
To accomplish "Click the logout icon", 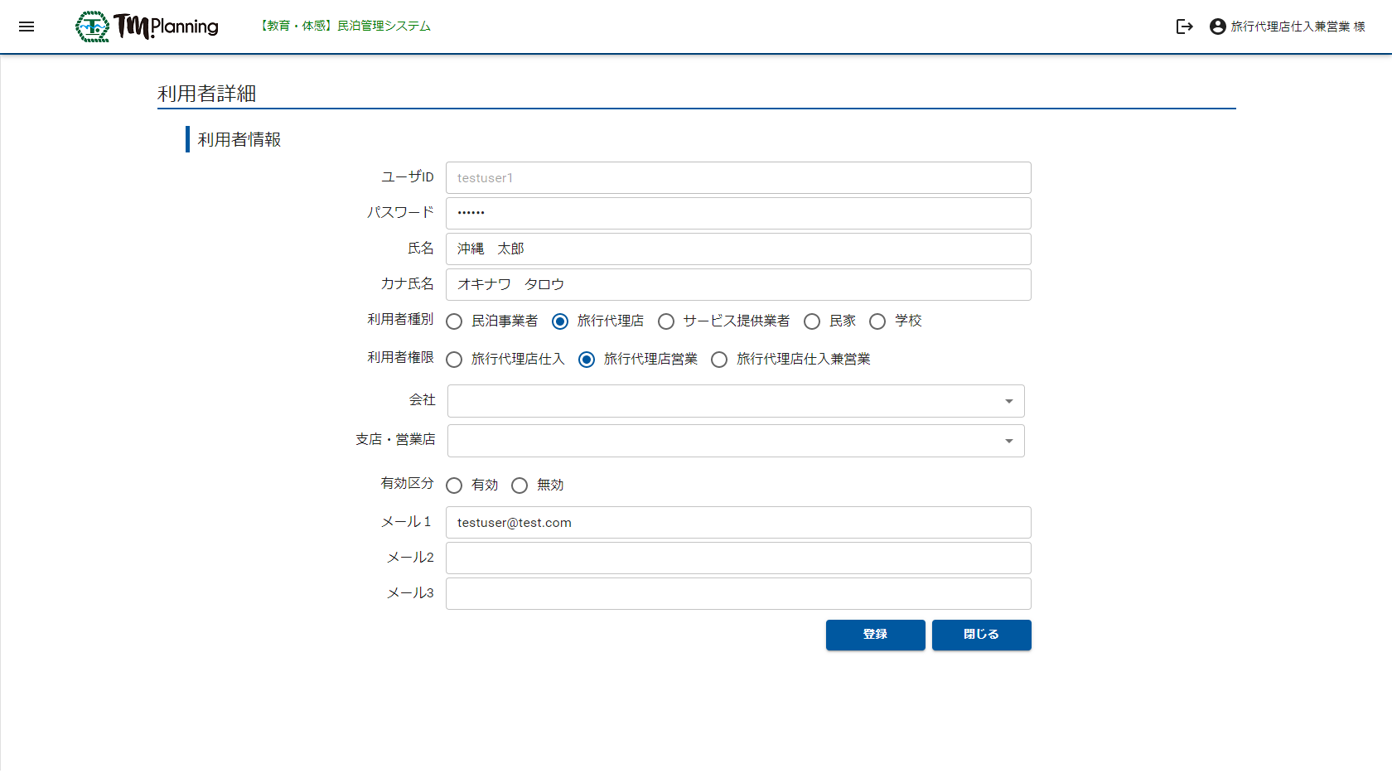I will click(x=1184, y=27).
